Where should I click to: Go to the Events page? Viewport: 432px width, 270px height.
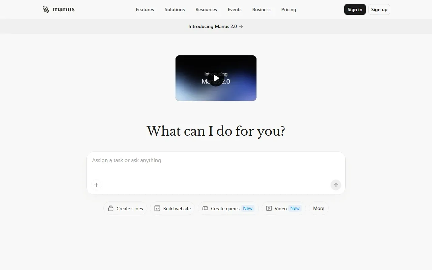pyautogui.click(x=235, y=9)
